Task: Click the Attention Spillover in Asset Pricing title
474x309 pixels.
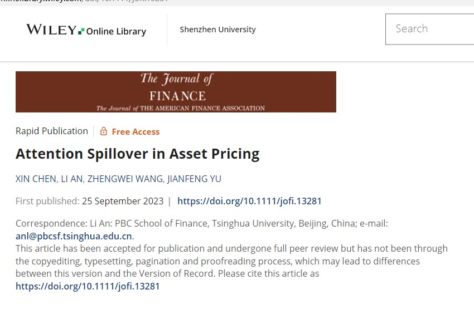Action: coord(137,154)
